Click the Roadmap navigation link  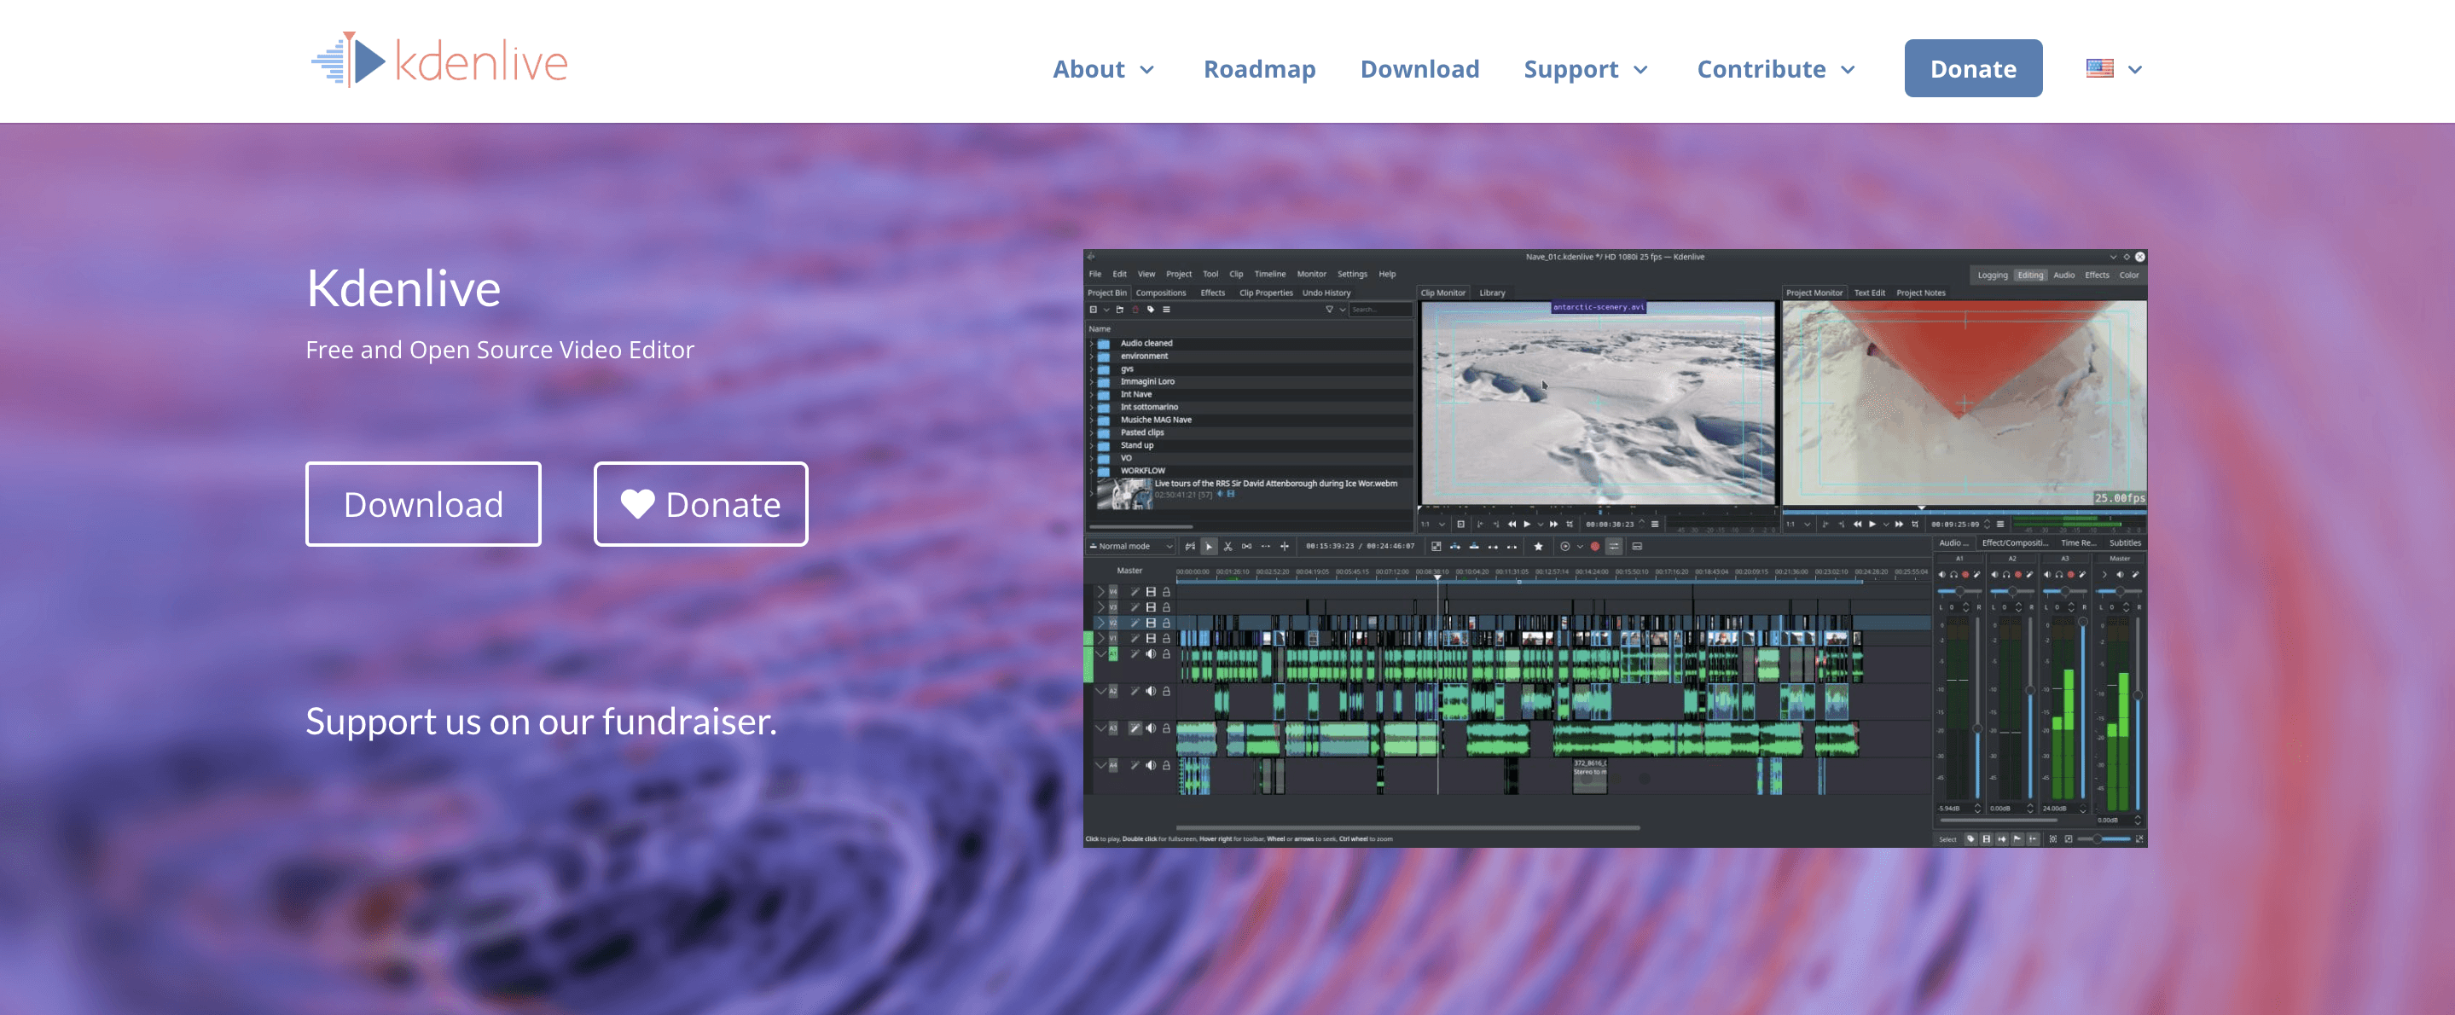pyautogui.click(x=1258, y=68)
